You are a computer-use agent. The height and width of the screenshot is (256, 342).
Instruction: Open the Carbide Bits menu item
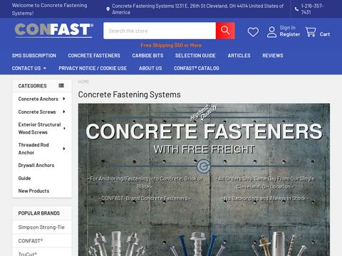coord(147,55)
